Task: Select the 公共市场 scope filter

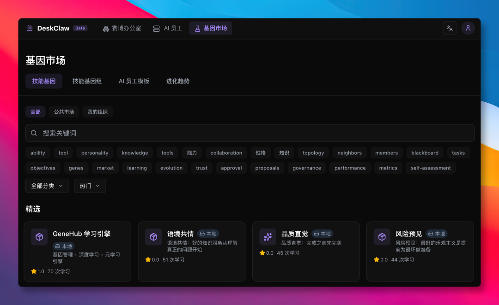Action: [64, 111]
